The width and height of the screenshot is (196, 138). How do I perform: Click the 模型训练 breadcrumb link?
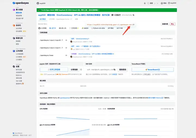(51, 15)
